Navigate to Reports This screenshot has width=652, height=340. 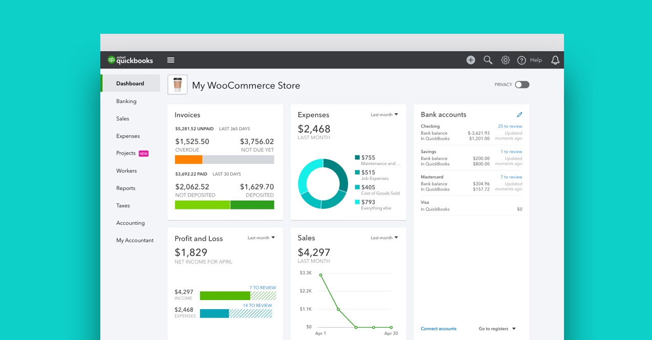pyautogui.click(x=125, y=188)
